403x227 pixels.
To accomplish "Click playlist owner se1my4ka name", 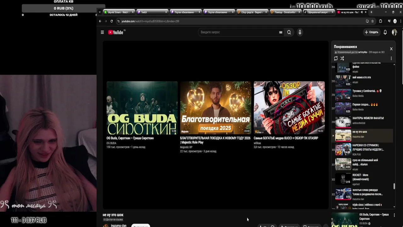I will [x=363, y=52].
